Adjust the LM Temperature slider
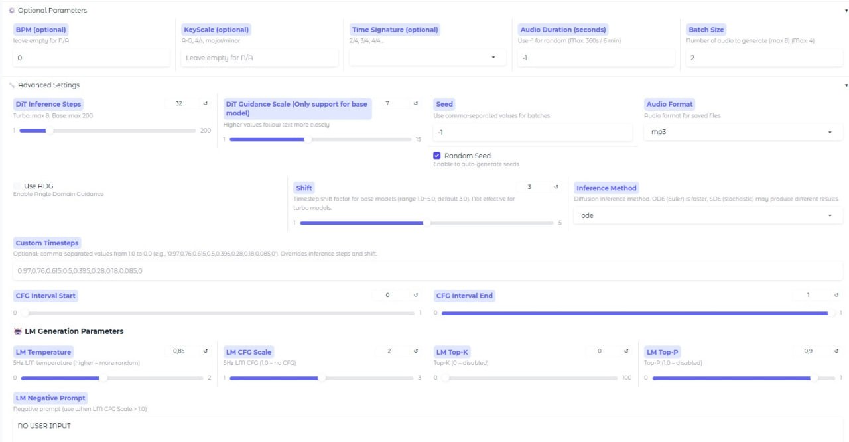Image resolution: width=849 pixels, height=442 pixels. tap(112, 378)
